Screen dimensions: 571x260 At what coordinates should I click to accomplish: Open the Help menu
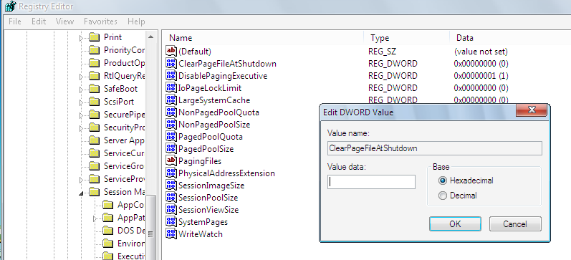point(136,21)
